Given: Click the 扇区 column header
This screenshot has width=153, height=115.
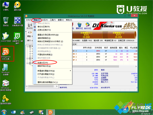Looking at the screenshot, I should pos(126,48).
